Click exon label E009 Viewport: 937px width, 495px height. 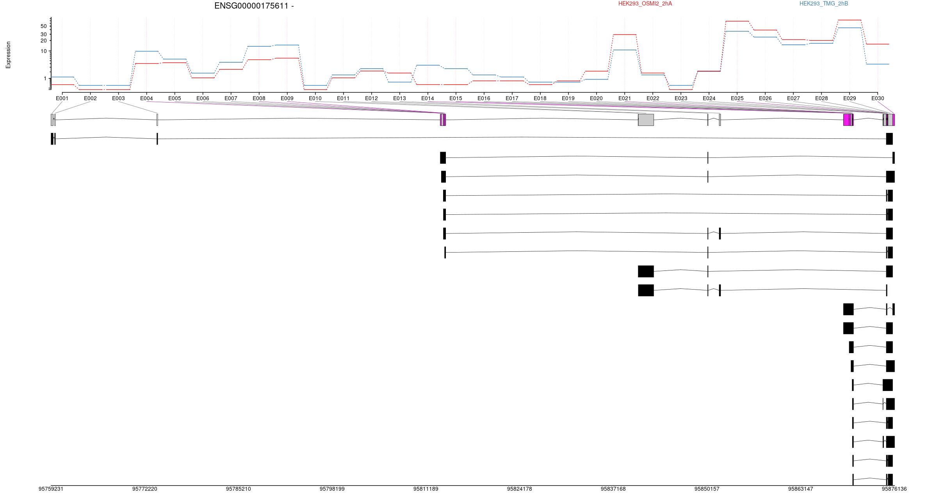tap(287, 98)
